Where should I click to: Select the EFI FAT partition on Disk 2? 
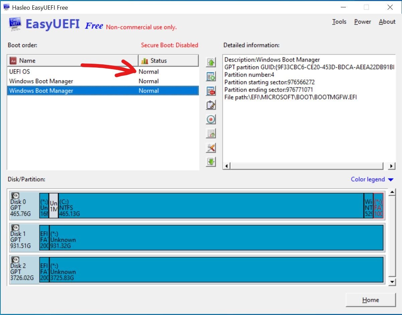44,270
